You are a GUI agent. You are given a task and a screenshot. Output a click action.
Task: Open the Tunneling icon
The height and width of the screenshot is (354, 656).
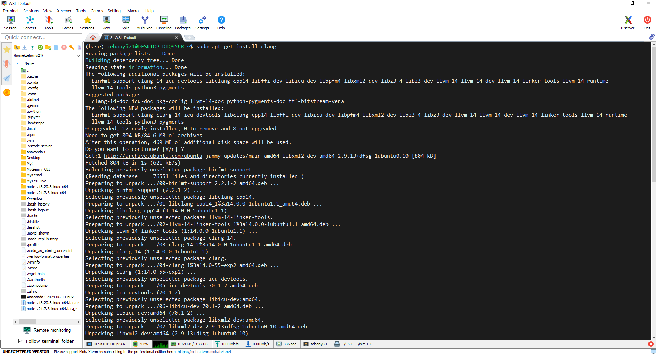tap(164, 23)
